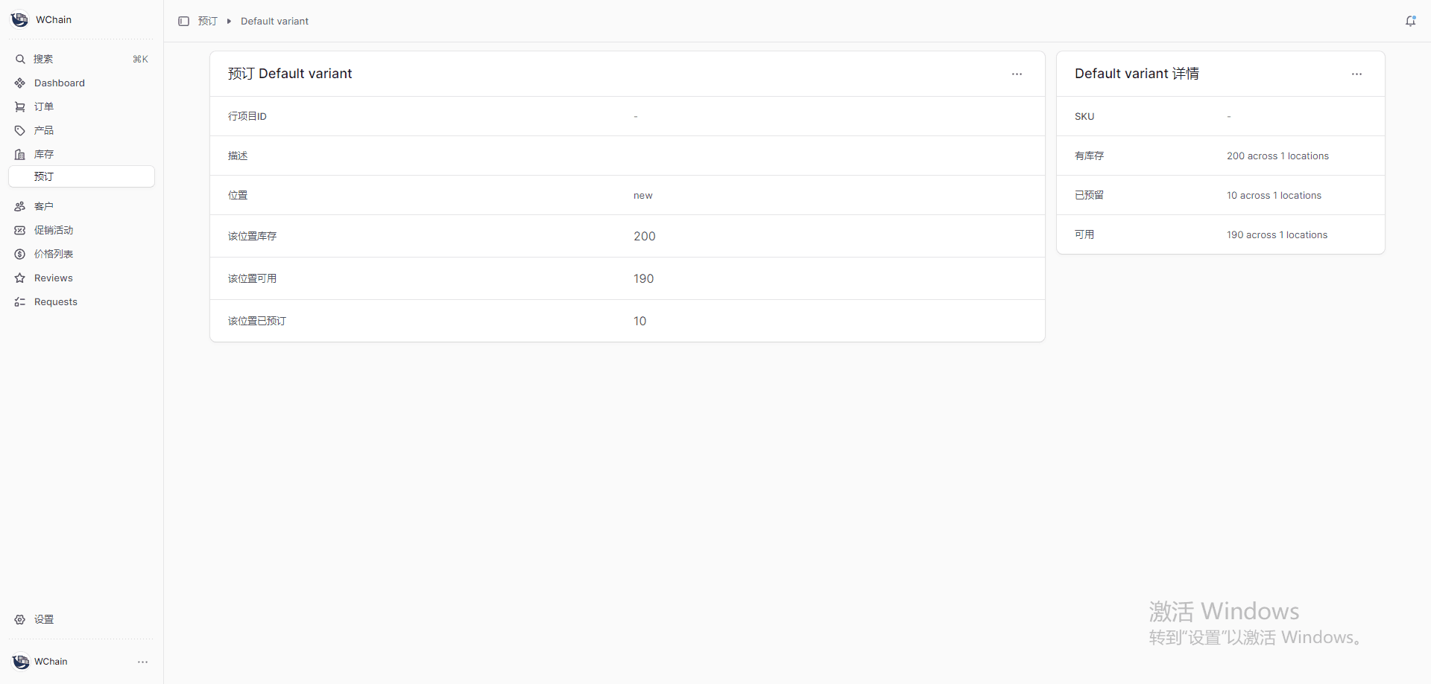The width and height of the screenshot is (1431, 684).
Task: Open the Dashboard page icon
Action: pyautogui.click(x=20, y=83)
